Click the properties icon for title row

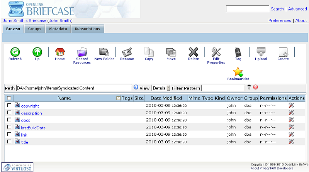point(291,142)
